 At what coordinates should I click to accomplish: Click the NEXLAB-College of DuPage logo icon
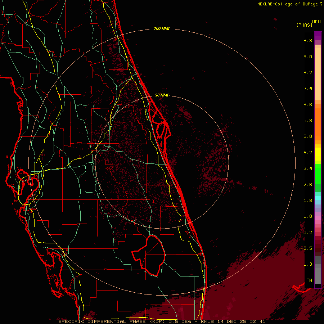pos(320,4)
